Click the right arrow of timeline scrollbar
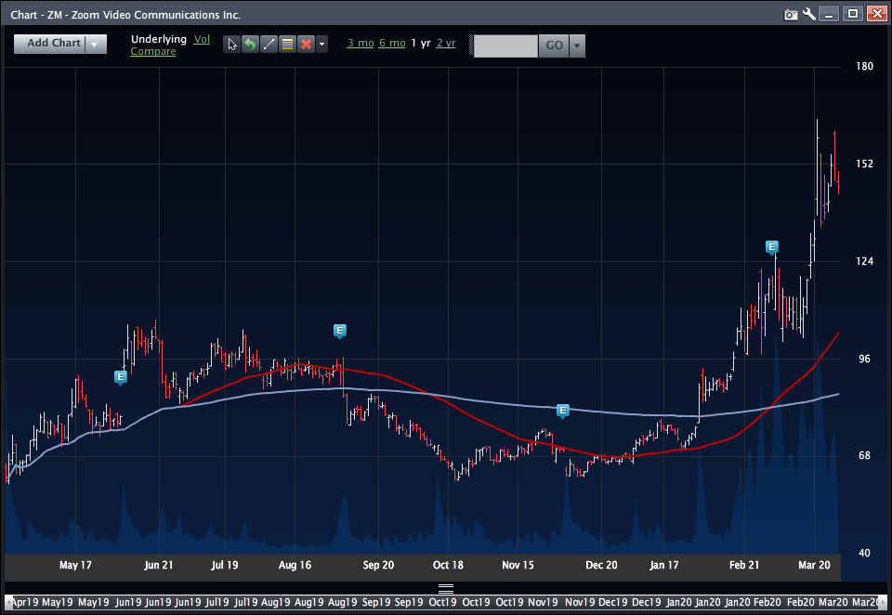 pos(883,602)
